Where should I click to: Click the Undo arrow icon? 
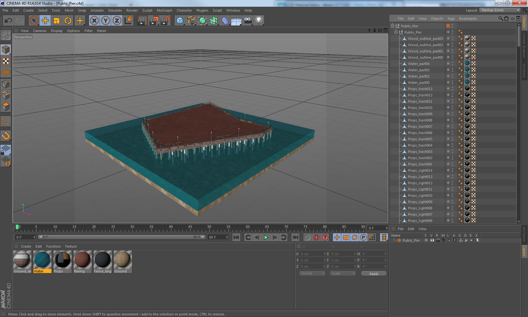click(x=8, y=21)
